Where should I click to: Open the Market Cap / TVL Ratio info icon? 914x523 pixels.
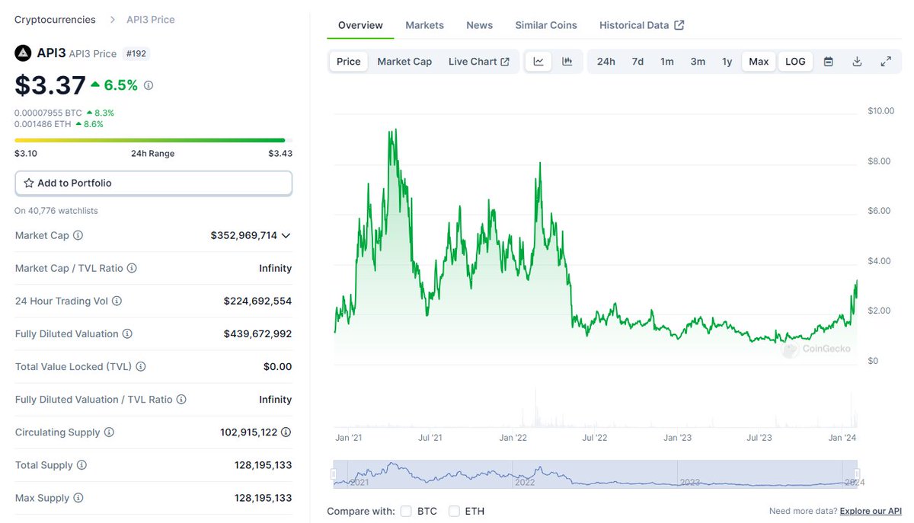pos(132,269)
